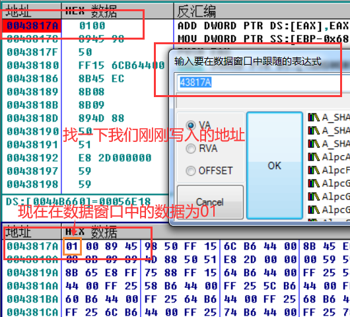Click hex bytes E8 2D000000
This screenshot has width=350, height=317.
pyautogui.click(x=115, y=158)
